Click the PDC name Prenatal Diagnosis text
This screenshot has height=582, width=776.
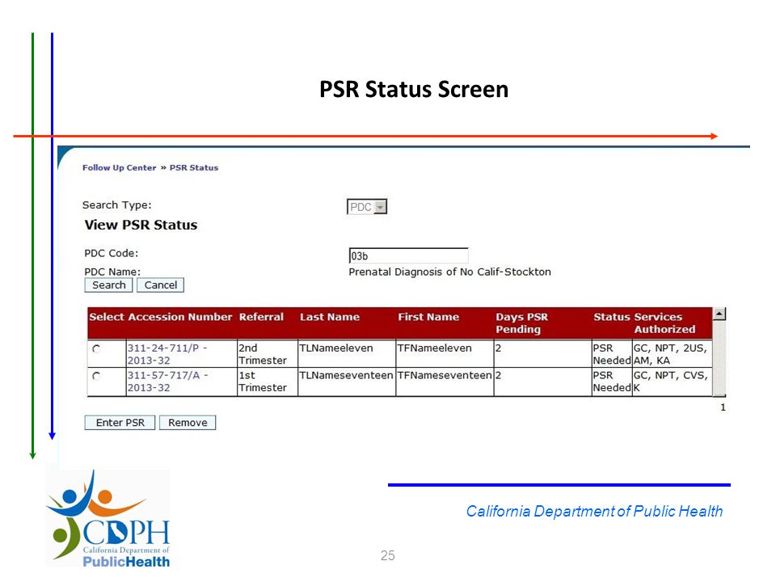(x=449, y=272)
